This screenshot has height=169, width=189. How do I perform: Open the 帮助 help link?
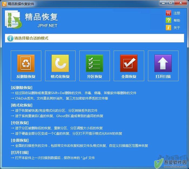point(177,20)
